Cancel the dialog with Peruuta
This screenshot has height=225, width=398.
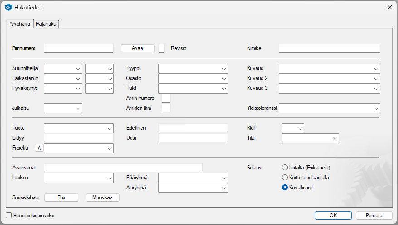(x=374, y=216)
